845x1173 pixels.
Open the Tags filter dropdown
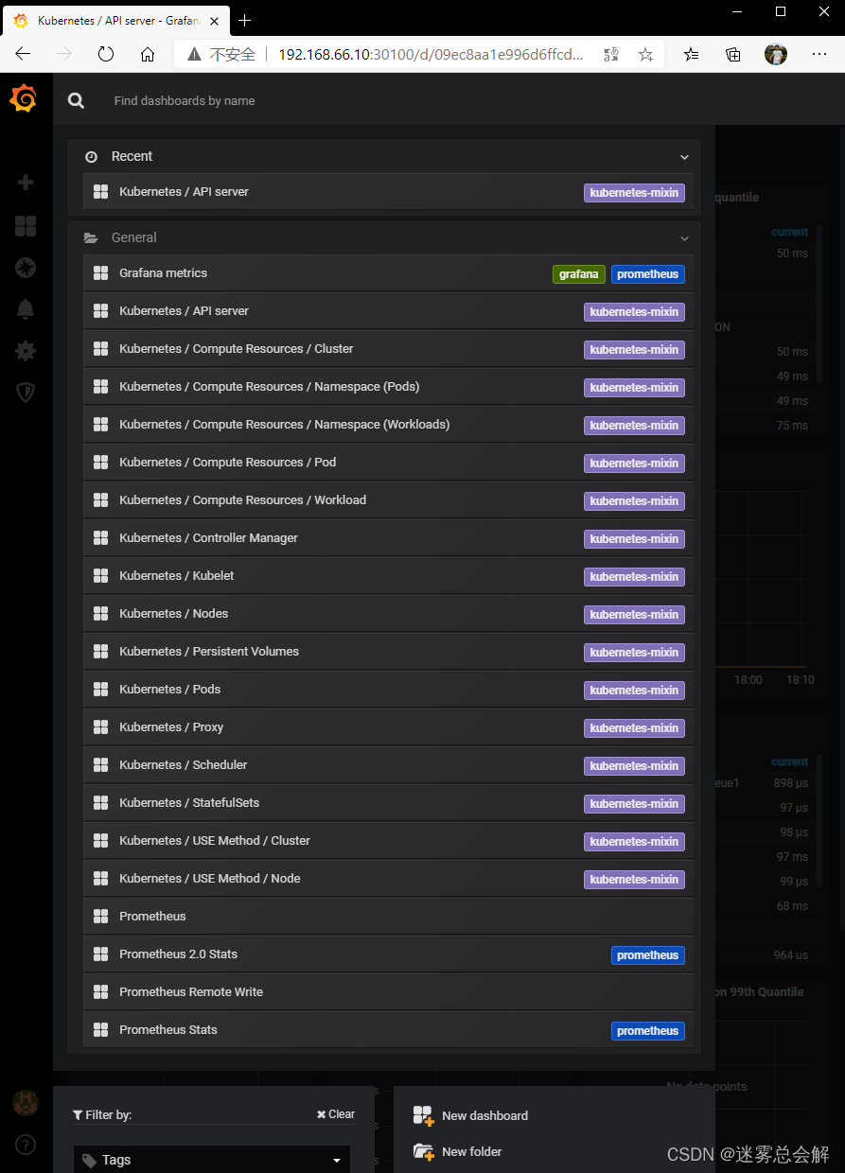212,1160
